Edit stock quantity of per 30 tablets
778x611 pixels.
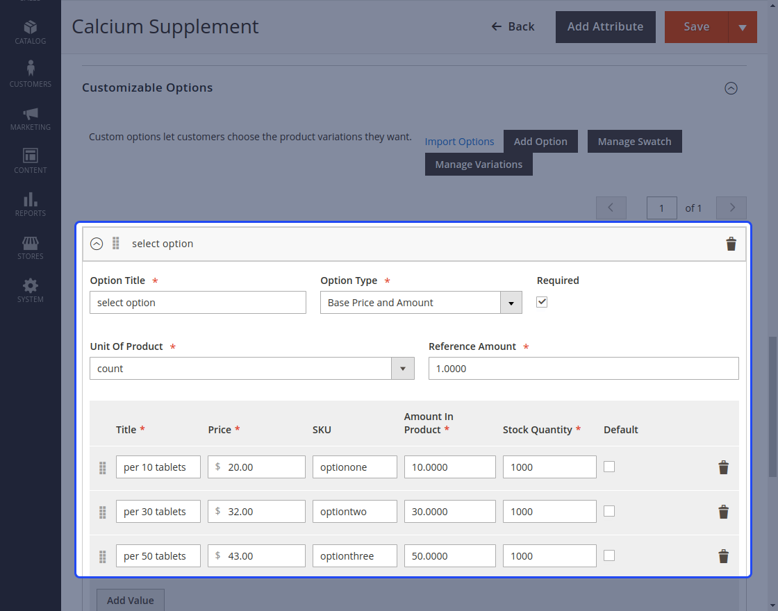(x=549, y=511)
